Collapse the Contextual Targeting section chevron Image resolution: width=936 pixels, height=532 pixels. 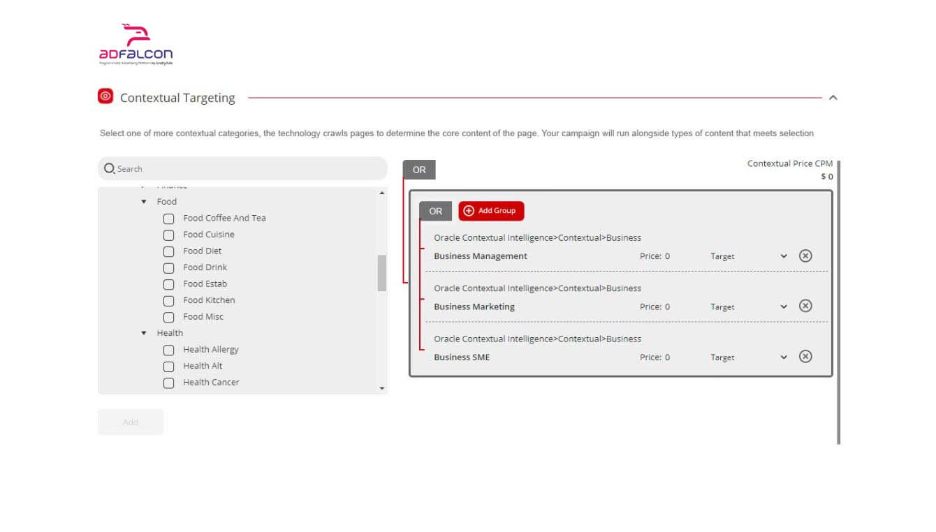833,98
